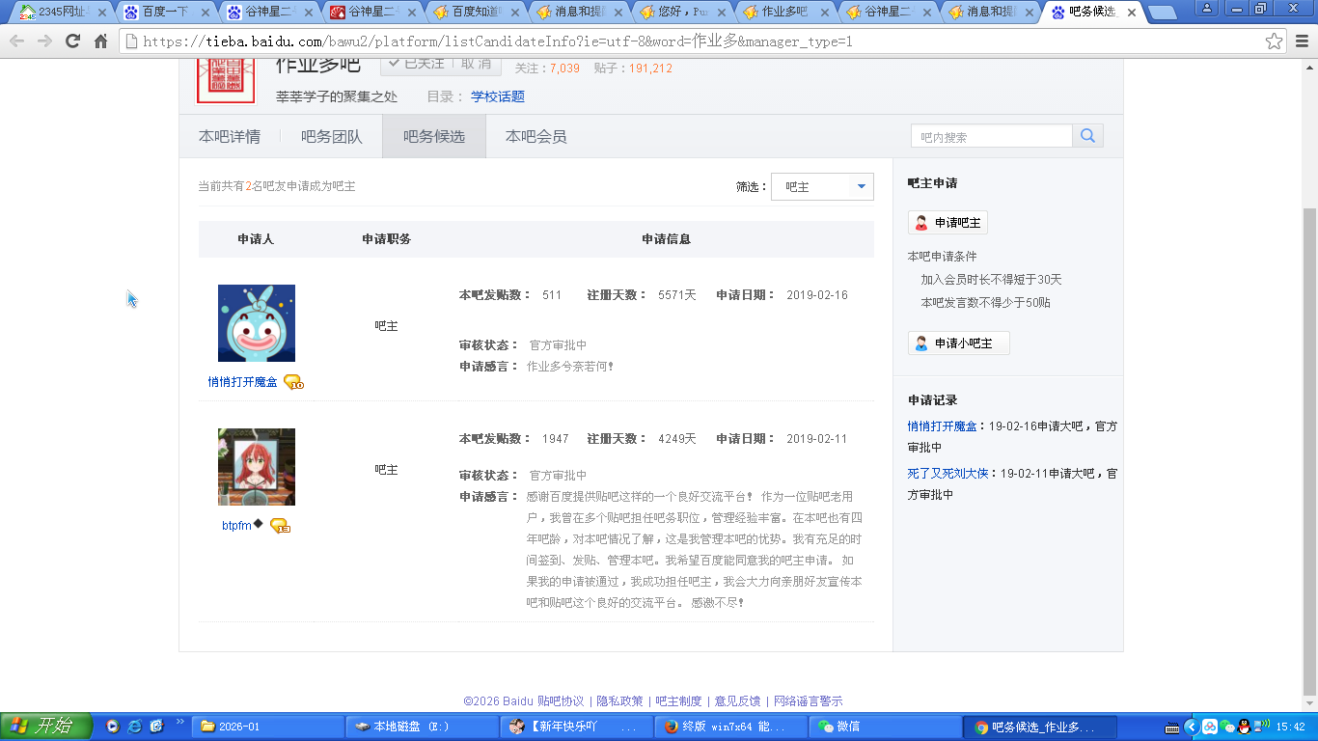This screenshot has width=1318, height=741.
Task: Bookmark this page with the star icon
Action: coord(1274,41)
